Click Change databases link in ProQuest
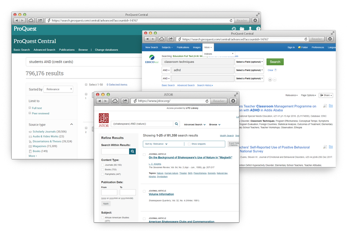 pyautogui.click(x=106, y=50)
